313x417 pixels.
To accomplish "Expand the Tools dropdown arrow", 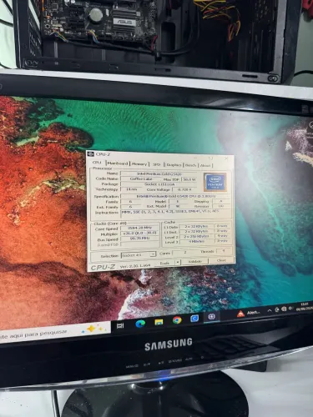I will coord(178,263).
